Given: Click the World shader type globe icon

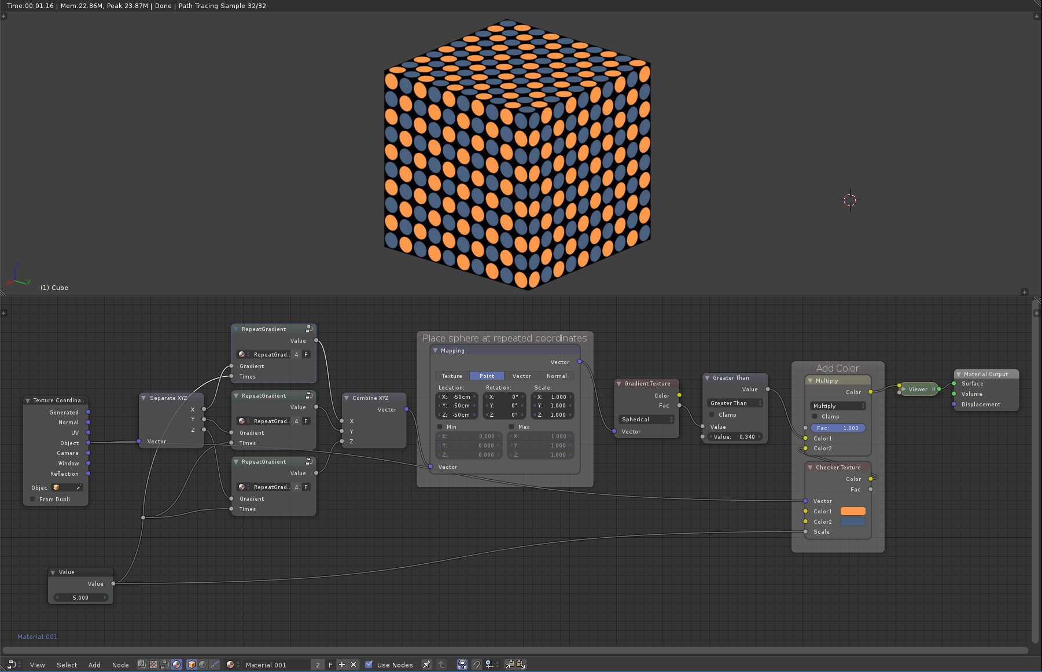Looking at the screenshot, I should point(203,664).
